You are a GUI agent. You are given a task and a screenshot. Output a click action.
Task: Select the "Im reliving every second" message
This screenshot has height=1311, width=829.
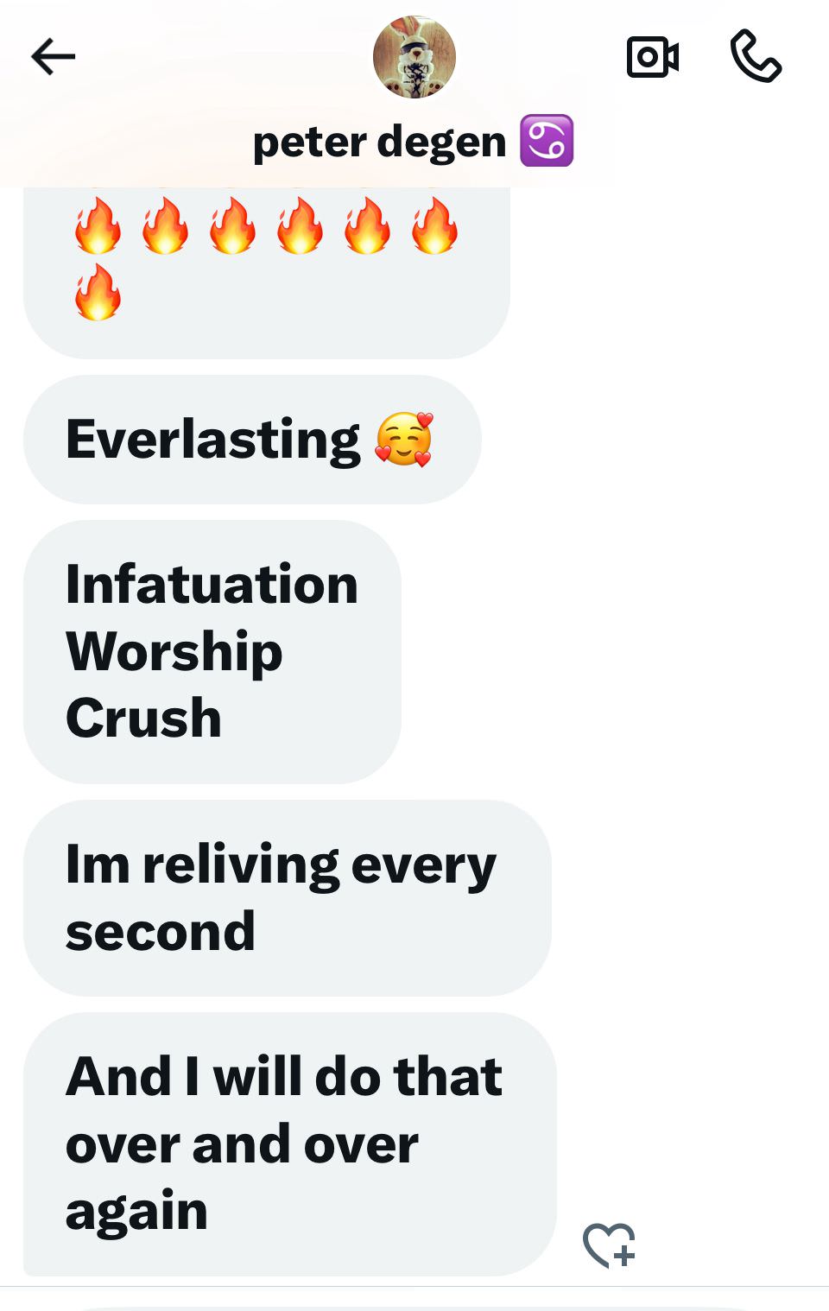click(x=288, y=898)
